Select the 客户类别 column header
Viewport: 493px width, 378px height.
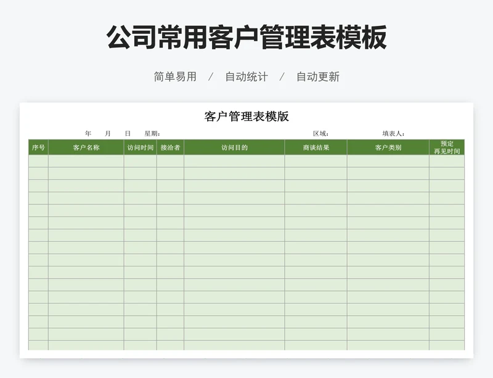pyautogui.click(x=388, y=147)
